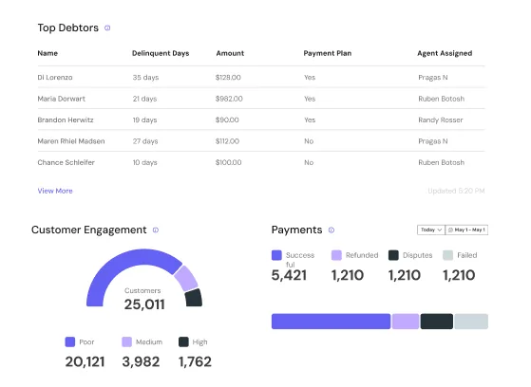Viewport: 531px width, 387px height.
Task: Click the blue Successful segment of payments bar
Action: pos(331,322)
